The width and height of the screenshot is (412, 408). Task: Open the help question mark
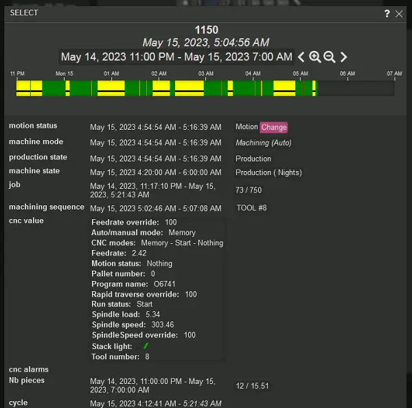387,13
